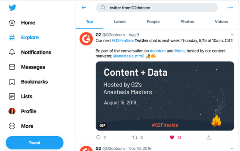Click the blue Tweet button
The height and width of the screenshot is (151, 240).
point(34,143)
